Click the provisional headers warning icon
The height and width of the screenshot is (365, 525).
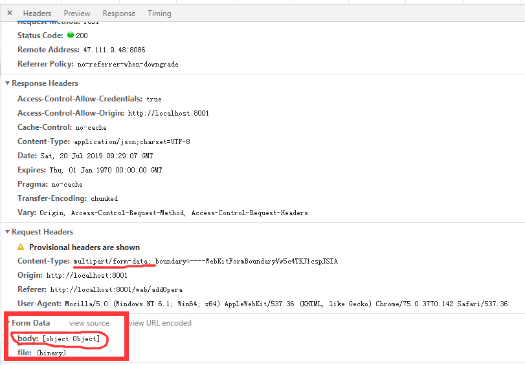(x=21, y=247)
